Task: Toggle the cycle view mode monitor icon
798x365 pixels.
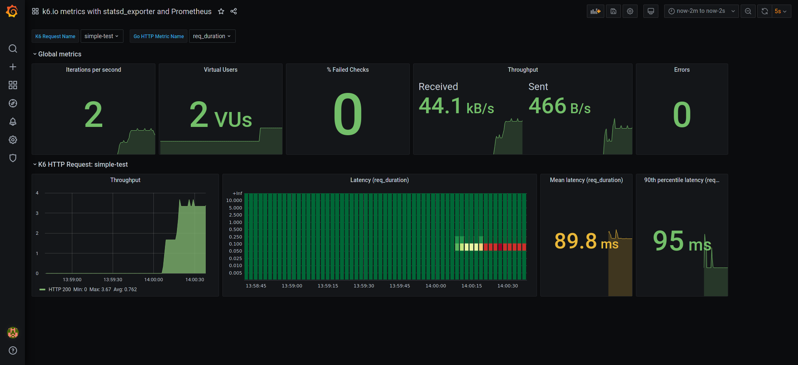Action: click(x=650, y=11)
